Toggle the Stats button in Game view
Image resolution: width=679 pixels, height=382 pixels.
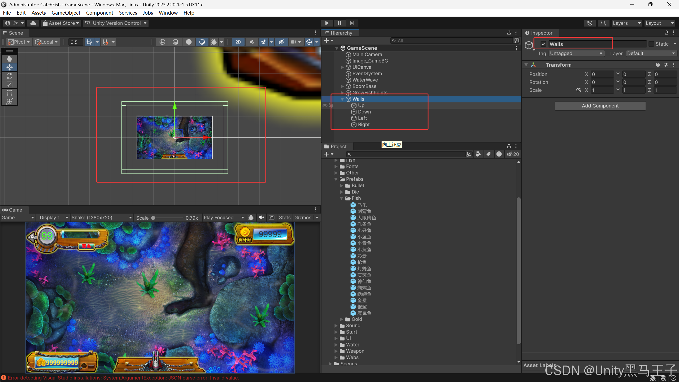pyautogui.click(x=285, y=218)
